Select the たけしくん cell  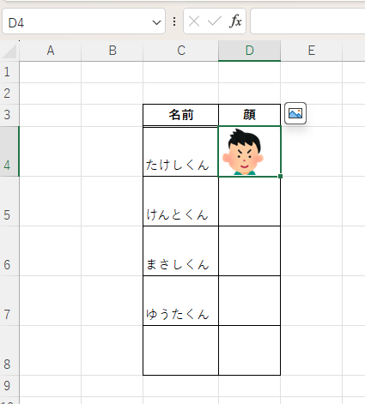(180, 152)
